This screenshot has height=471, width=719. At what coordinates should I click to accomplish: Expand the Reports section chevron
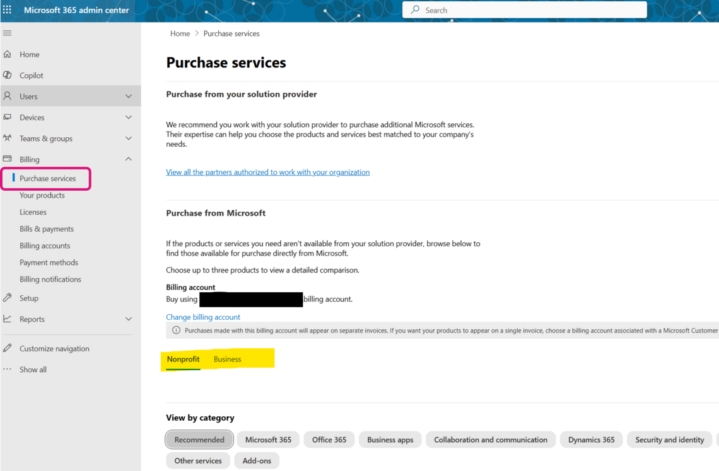click(129, 319)
